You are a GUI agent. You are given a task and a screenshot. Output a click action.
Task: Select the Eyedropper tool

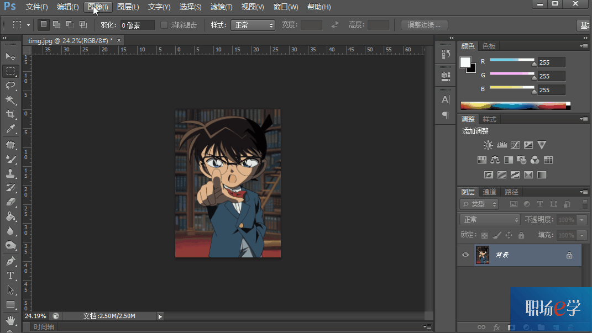tap(10, 129)
